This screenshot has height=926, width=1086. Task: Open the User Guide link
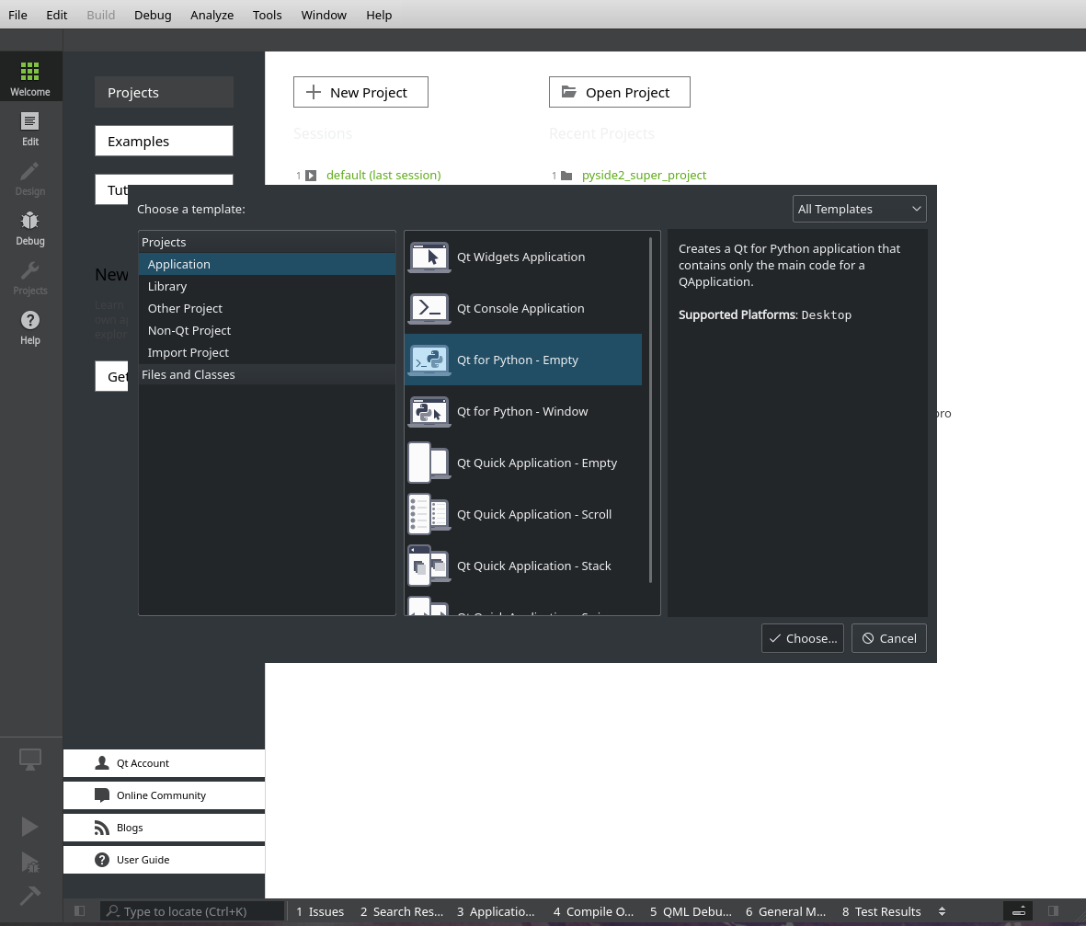tap(165, 860)
